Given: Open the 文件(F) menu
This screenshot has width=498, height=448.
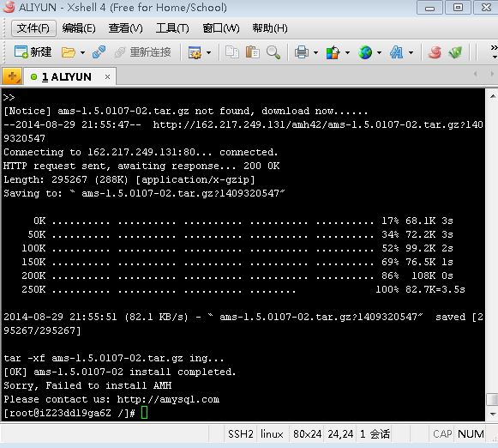Looking at the screenshot, I should (33, 28).
